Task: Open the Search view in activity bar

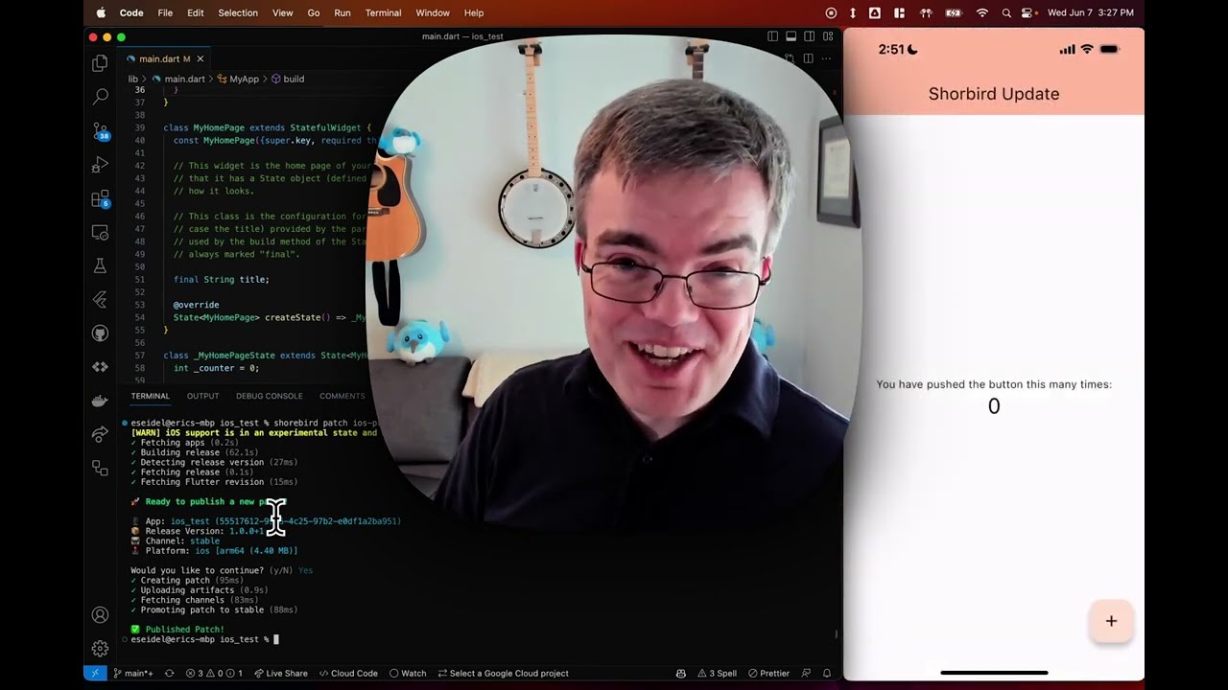Action: [100, 97]
